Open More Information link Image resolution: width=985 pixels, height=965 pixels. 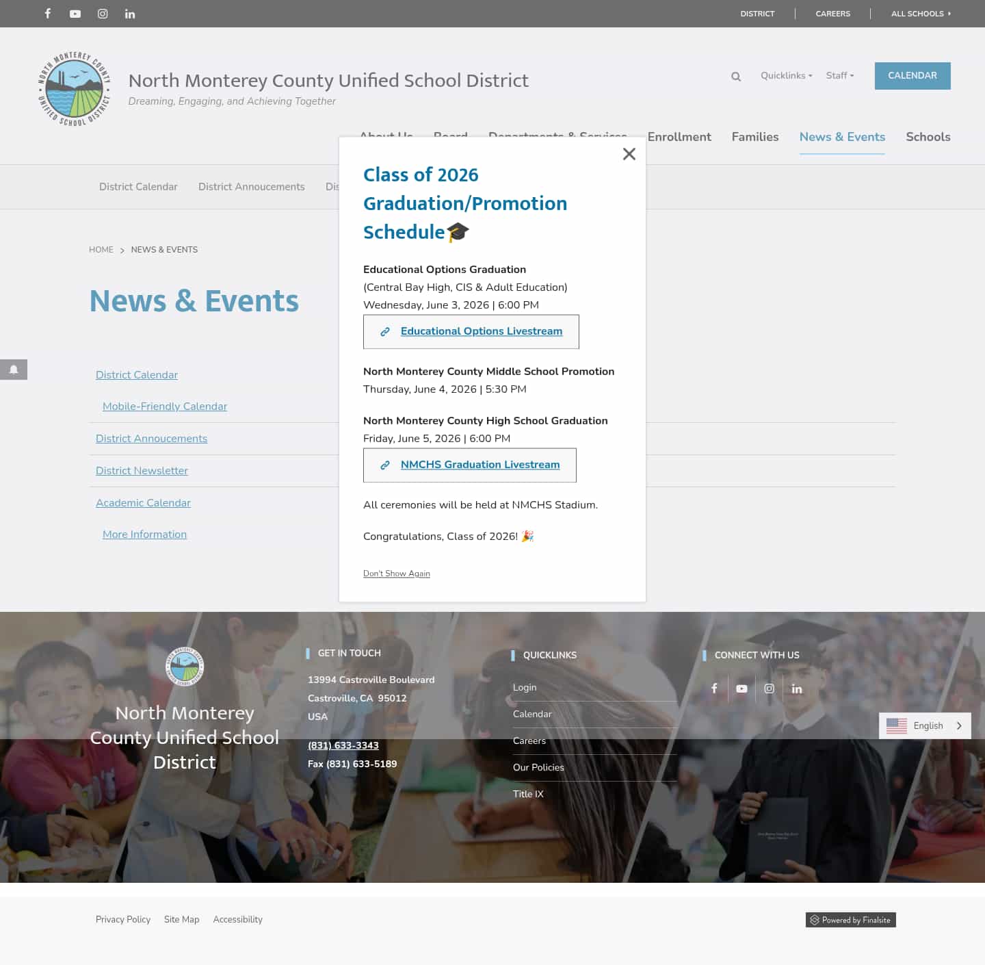click(x=144, y=535)
